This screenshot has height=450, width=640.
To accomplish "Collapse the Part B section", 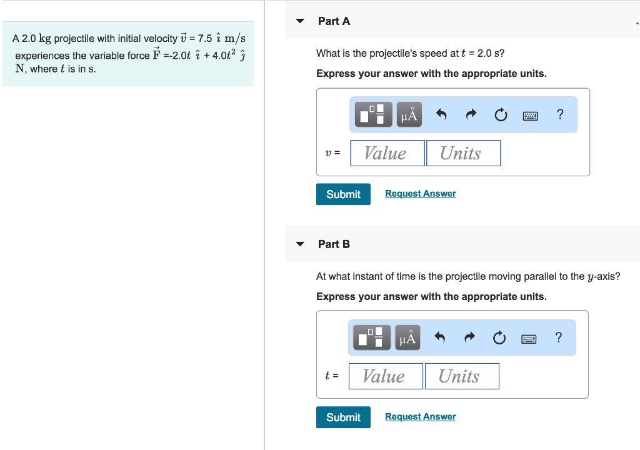I will 299,244.
